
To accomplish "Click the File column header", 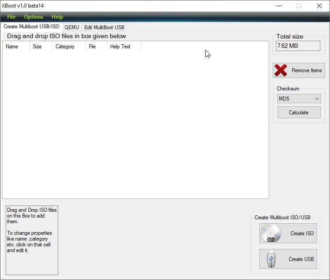I will [96, 47].
